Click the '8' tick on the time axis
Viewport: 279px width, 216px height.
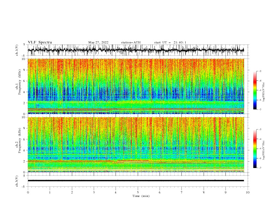[204, 192]
